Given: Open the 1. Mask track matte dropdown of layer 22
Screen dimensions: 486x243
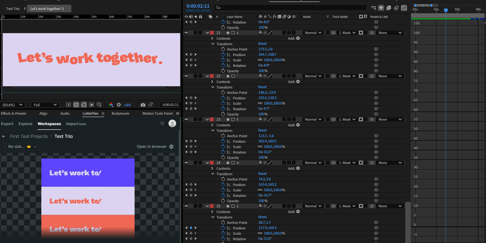Looking at the screenshot, I should pyautogui.click(x=347, y=76).
